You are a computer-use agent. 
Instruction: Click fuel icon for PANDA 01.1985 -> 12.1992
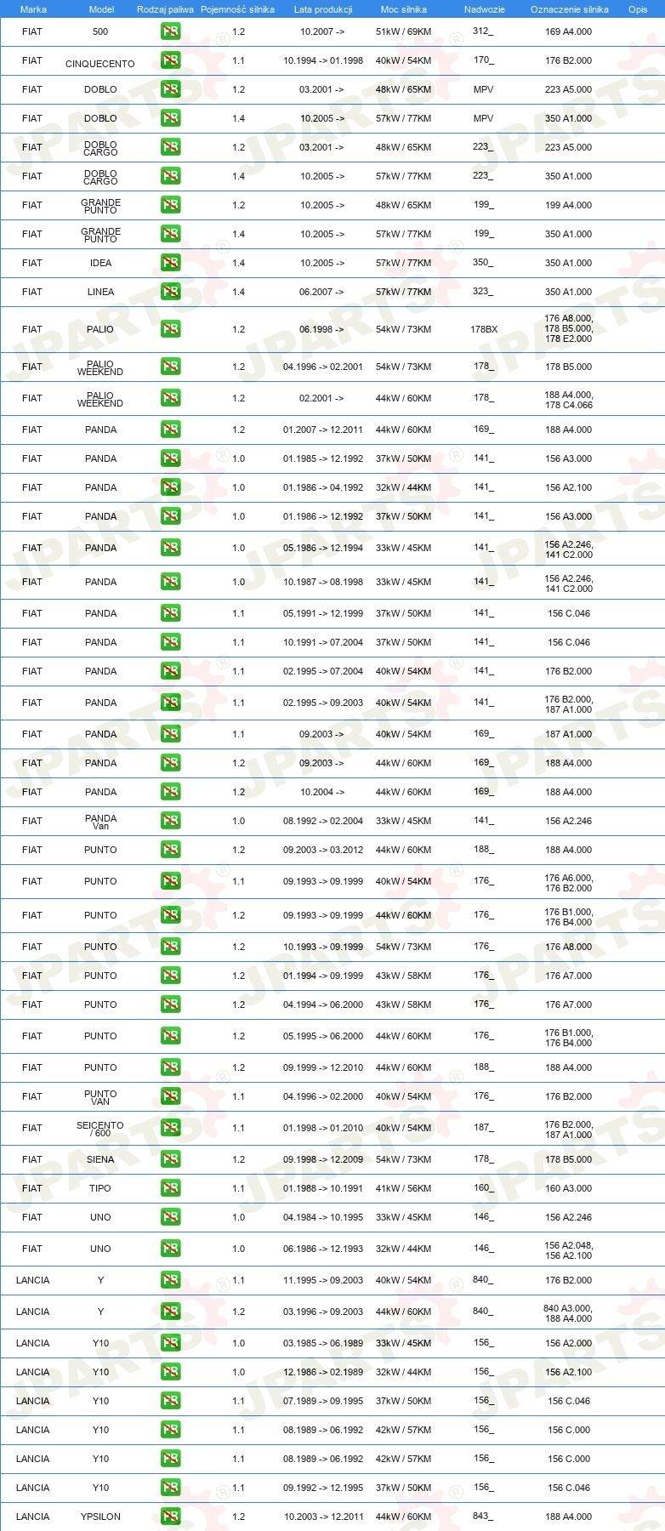(x=171, y=458)
